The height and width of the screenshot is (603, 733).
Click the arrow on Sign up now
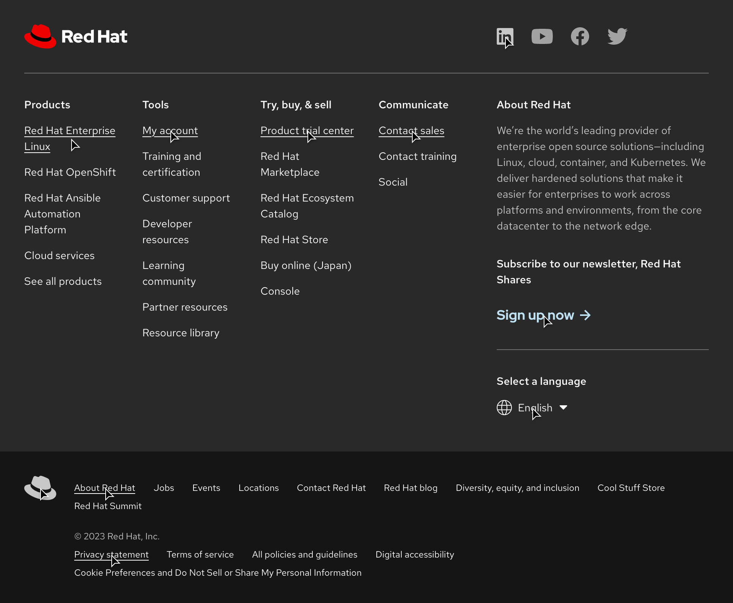(585, 315)
